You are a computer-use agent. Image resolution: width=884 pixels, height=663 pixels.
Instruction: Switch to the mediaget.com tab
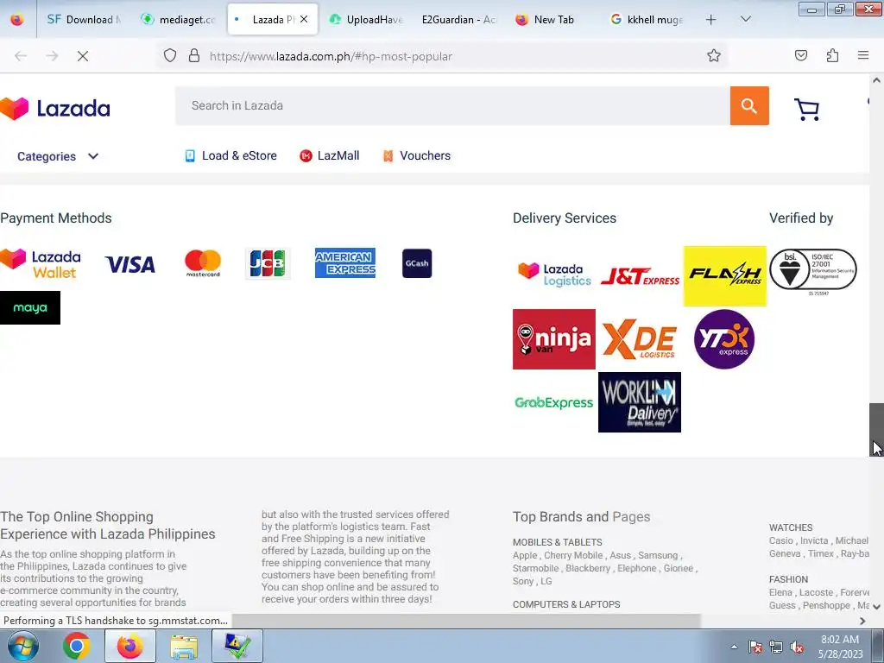[179, 19]
